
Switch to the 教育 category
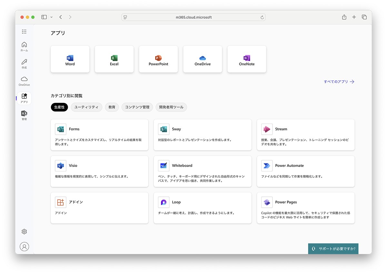[x=112, y=107]
